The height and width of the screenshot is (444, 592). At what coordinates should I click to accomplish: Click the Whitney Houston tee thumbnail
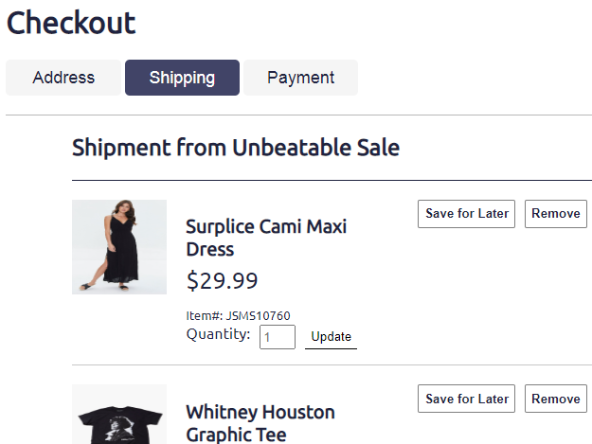click(119, 417)
